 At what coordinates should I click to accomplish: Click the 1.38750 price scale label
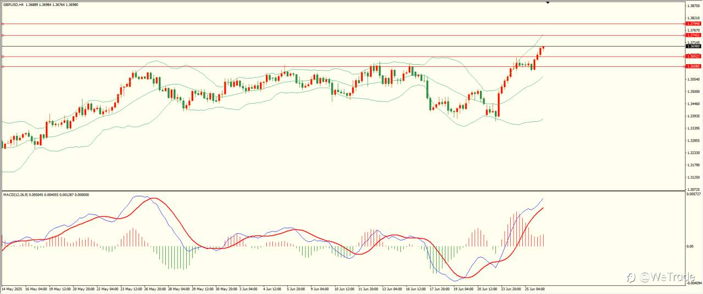click(x=694, y=5)
